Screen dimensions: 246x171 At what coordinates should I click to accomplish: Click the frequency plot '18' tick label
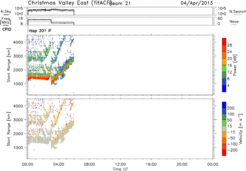pos(20,19)
